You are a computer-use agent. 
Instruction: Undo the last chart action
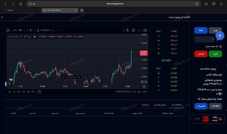pos(57,30)
